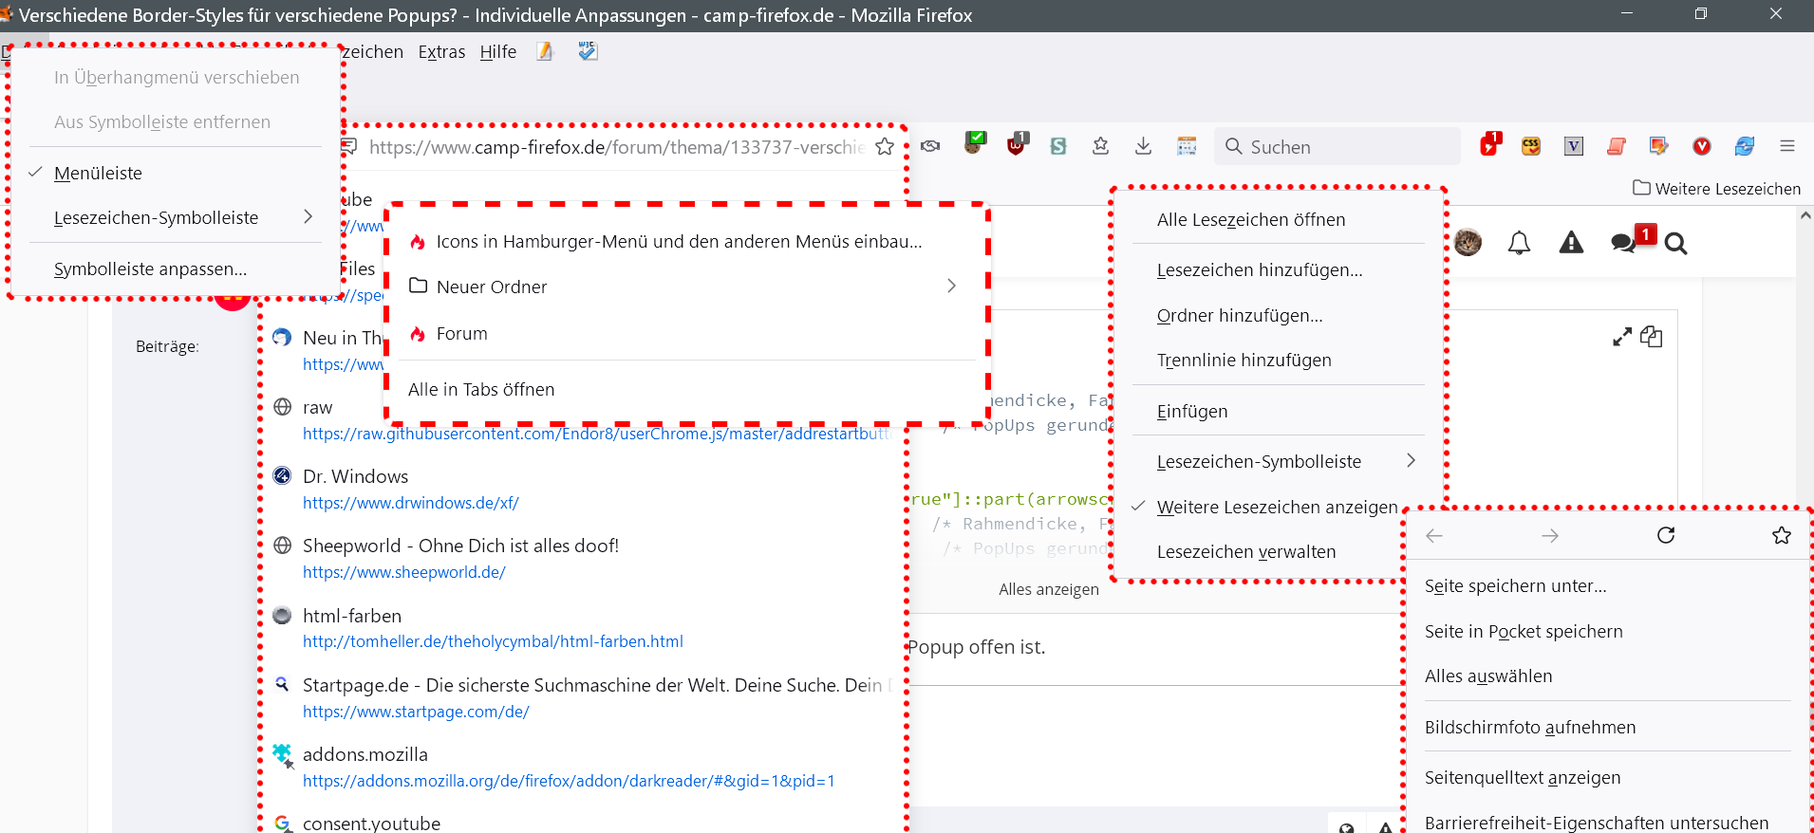Screen dimensions: 1814x833
Task: Click the back arrow in page context menu
Action: click(1434, 536)
